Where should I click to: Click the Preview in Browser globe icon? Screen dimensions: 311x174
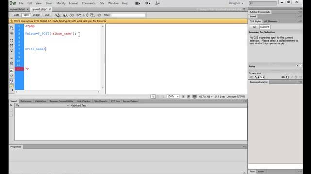click(58, 15)
